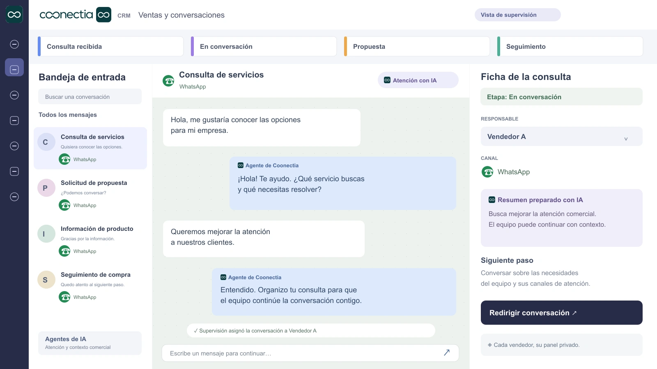Image resolution: width=657 pixels, height=369 pixels.
Task: Click the Siguiente paso heading
Action: pyautogui.click(x=507, y=260)
